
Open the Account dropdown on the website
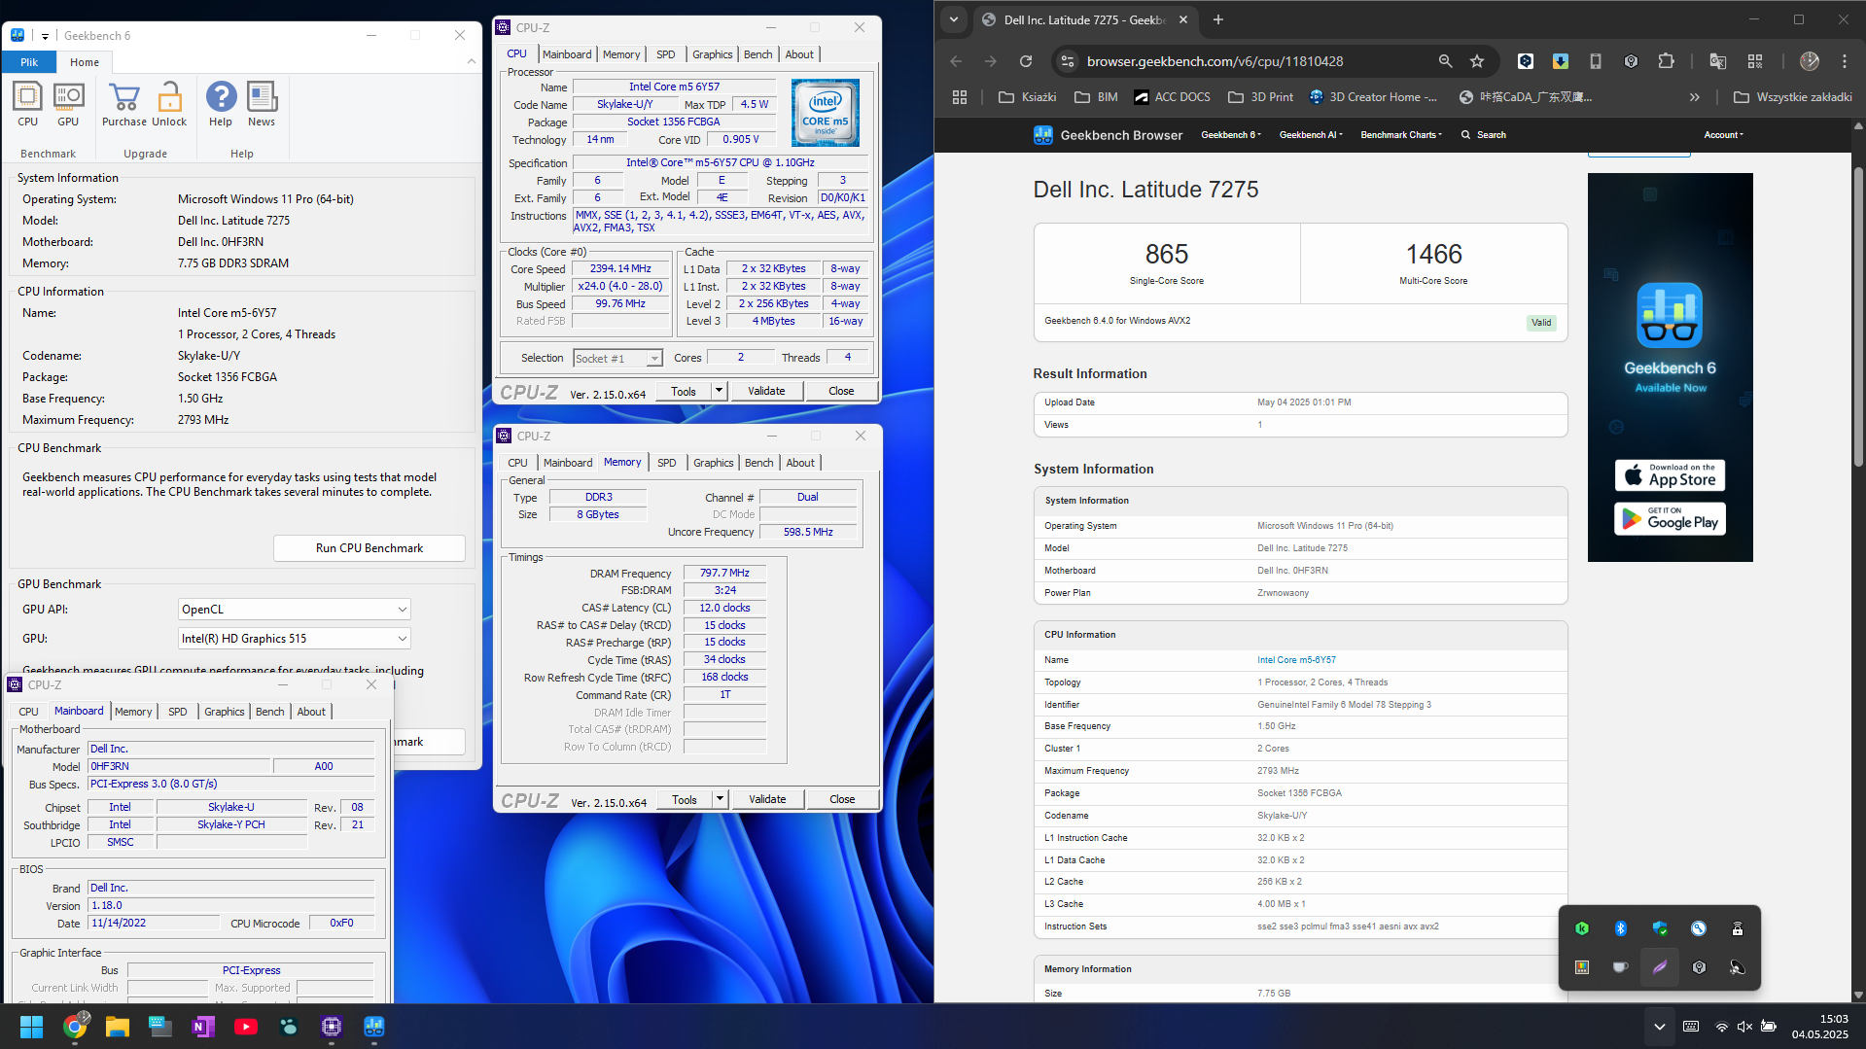[1723, 135]
